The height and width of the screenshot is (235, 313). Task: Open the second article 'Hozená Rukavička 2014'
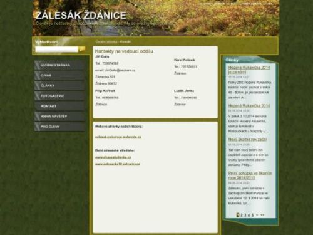249,106
